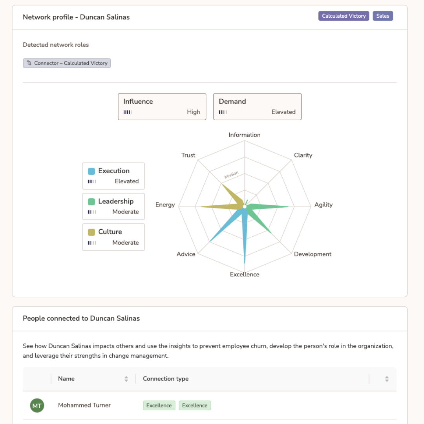Click the Demand strength bar indicator
Screen dimensions: 424x424
pos(223,112)
